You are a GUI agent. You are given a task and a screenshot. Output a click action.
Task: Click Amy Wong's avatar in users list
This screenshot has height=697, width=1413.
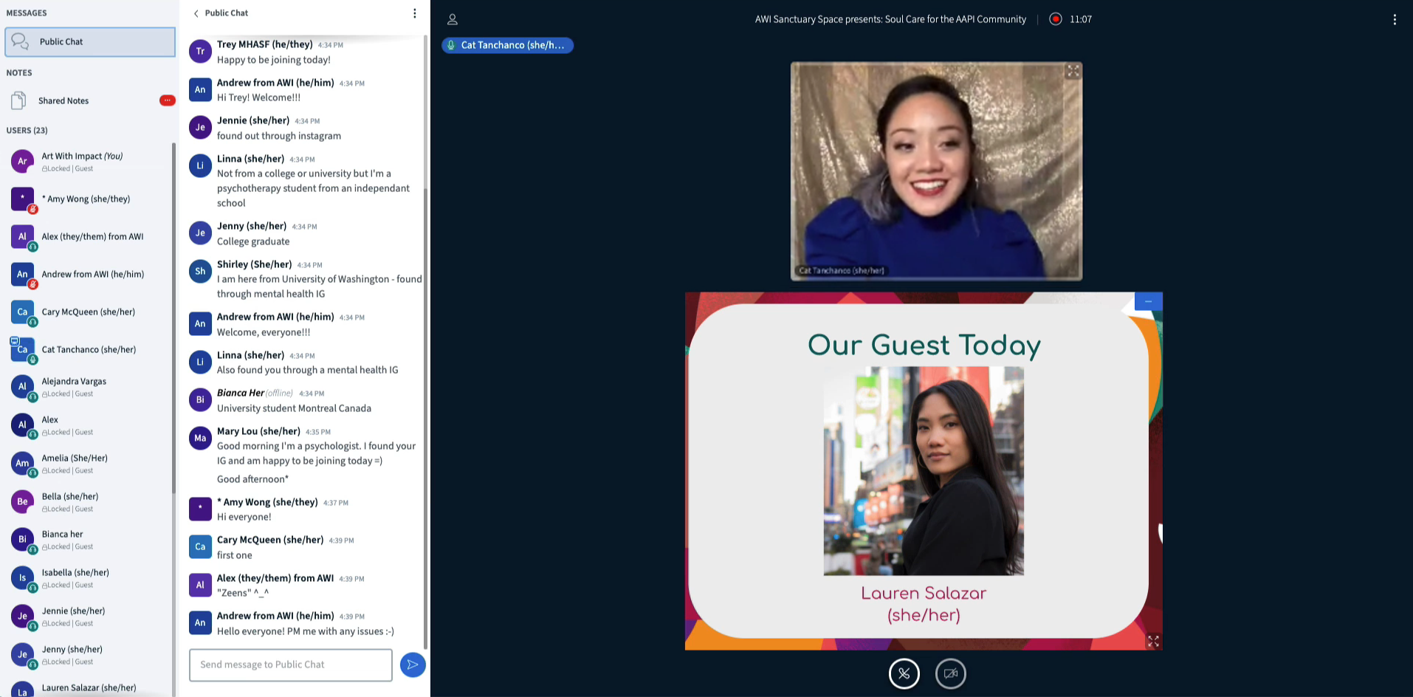click(22, 199)
